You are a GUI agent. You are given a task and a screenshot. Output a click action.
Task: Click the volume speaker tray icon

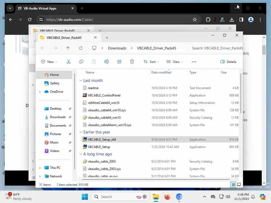click(228, 197)
